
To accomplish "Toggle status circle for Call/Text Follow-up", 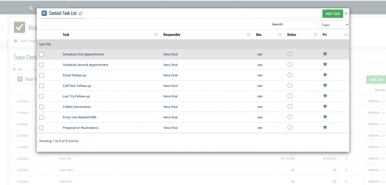I will coord(290,86).
